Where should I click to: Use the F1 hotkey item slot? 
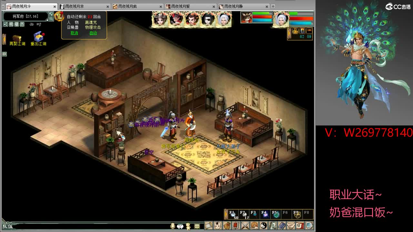pyautogui.click(x=233, y=214)
